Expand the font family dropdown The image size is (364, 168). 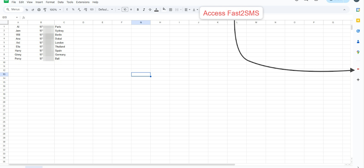click(x=106, y=10)
